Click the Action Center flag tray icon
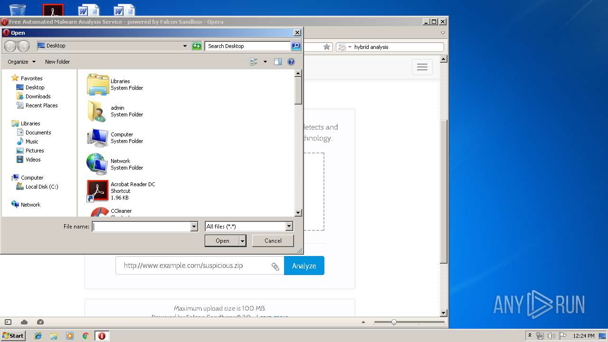The image size is (608, 342). click(562, 336)
